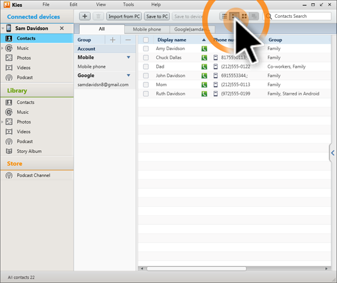Open the Help menu
337x283 pixels.
pyautogui.click(x=156, y=4)
